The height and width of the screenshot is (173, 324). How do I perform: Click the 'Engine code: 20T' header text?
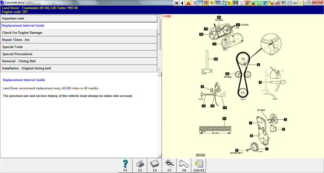coord(15,12)
